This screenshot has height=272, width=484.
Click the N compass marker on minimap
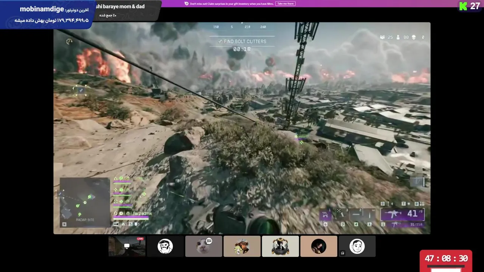tap(64, 224)
